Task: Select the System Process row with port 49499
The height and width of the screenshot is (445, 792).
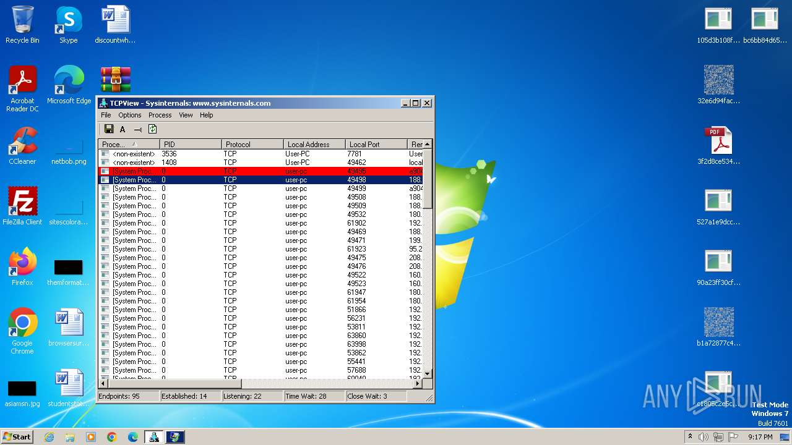Action: [x=260, y=189]
